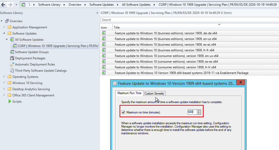Collapse the Software Library navigation pane
Viewport: 279px width, 150px height.
pos(97,13)
